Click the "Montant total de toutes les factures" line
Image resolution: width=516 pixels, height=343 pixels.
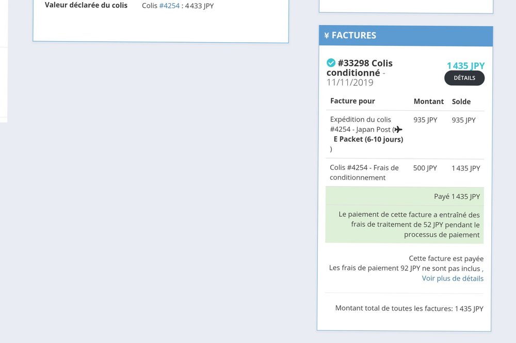[409, 308]
